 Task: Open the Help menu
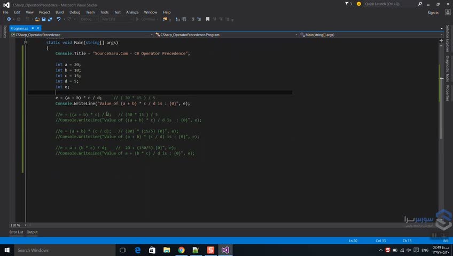(167, 12)
